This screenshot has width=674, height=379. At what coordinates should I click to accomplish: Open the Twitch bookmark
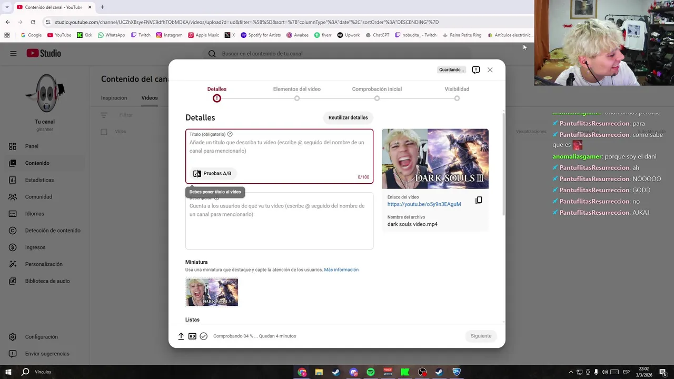[141, 35]
